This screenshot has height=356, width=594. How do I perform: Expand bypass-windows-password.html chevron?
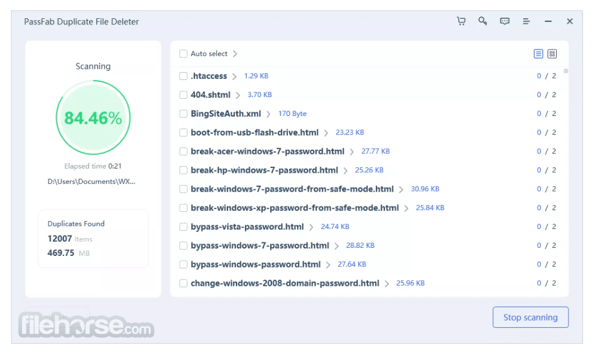click(x=328, y=265)
